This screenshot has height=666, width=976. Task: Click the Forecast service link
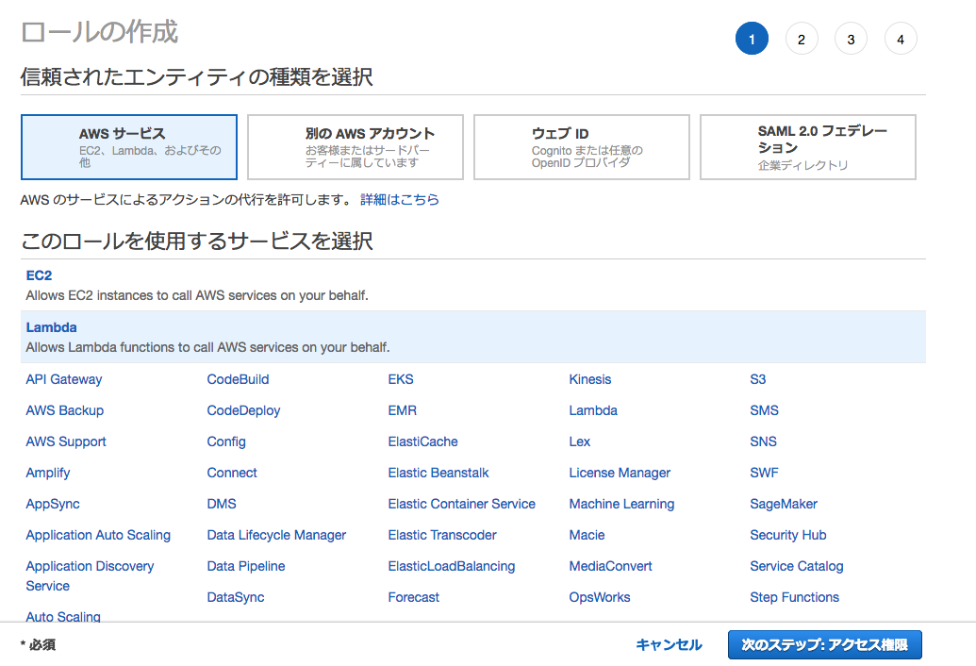click(413, 597)
